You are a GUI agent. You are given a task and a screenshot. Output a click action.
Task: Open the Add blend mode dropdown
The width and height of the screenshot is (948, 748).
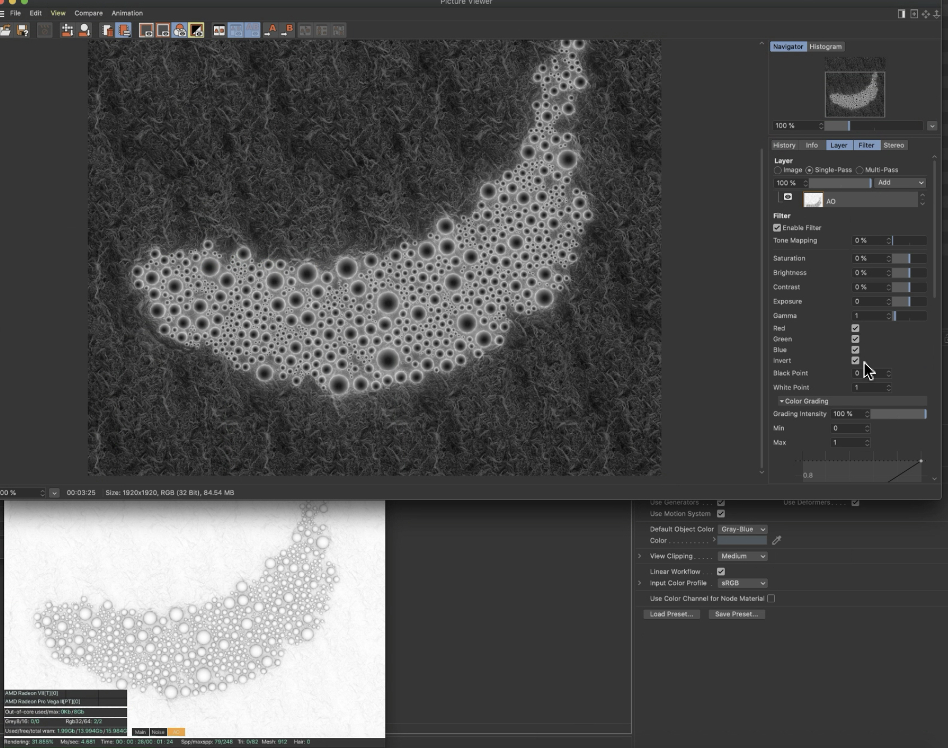click(900, 183)
